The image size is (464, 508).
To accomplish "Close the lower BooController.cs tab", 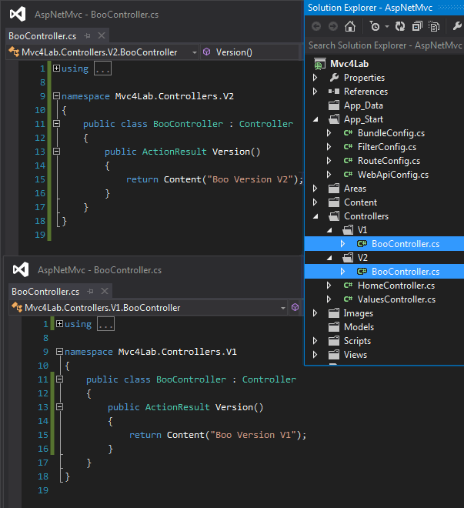I will (x=105, y=292).
